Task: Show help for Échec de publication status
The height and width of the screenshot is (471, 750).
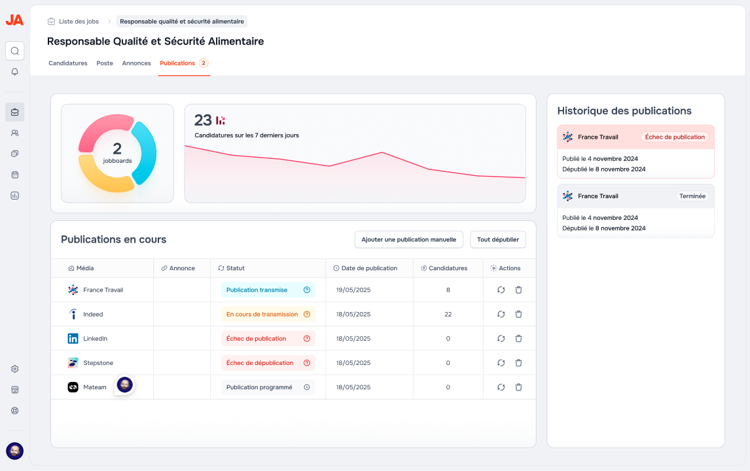Action: pos(307,339)
